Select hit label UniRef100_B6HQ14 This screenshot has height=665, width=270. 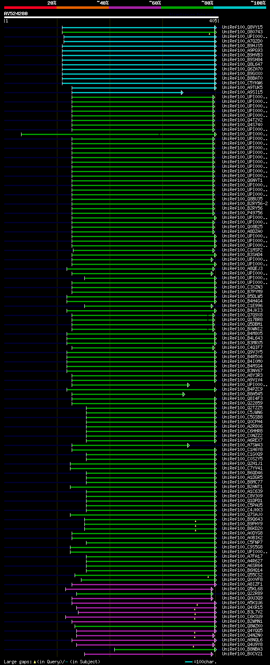click(x=242, y=570)
